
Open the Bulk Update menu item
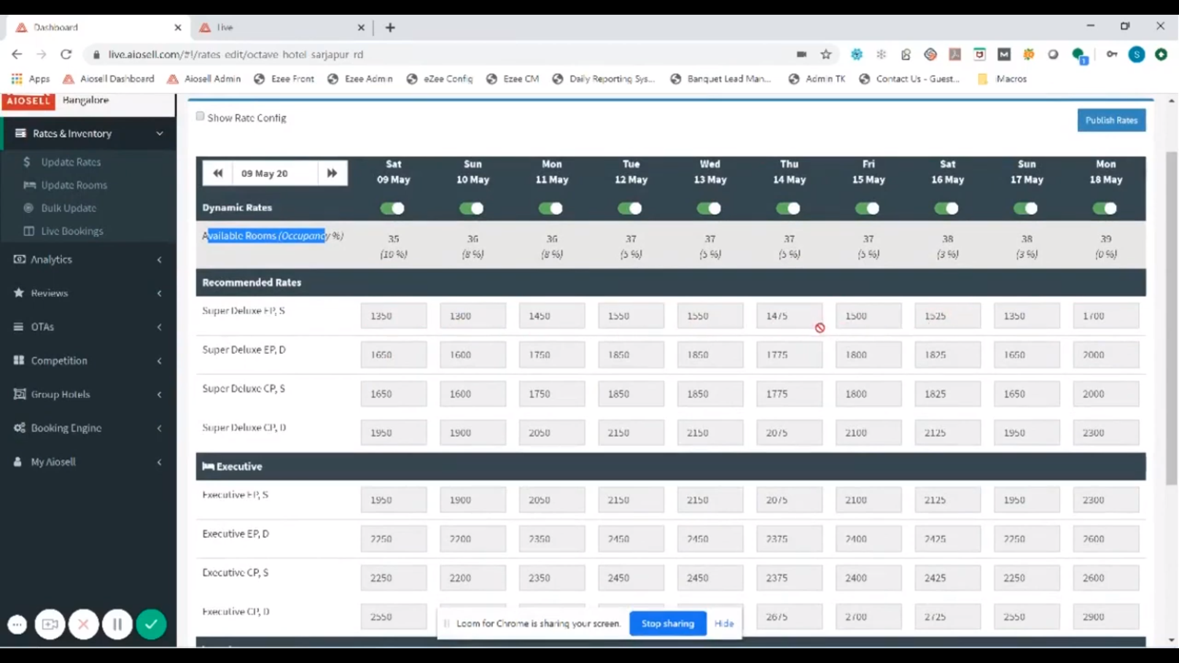(x=69, y=208)
